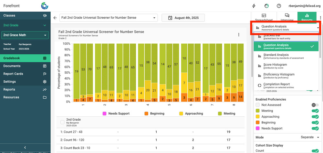Image resolution: width=323 pixels, height=153 pixels.
Task: Disable the Approaching proficiency toggle
Action: (x=315, y=117)
